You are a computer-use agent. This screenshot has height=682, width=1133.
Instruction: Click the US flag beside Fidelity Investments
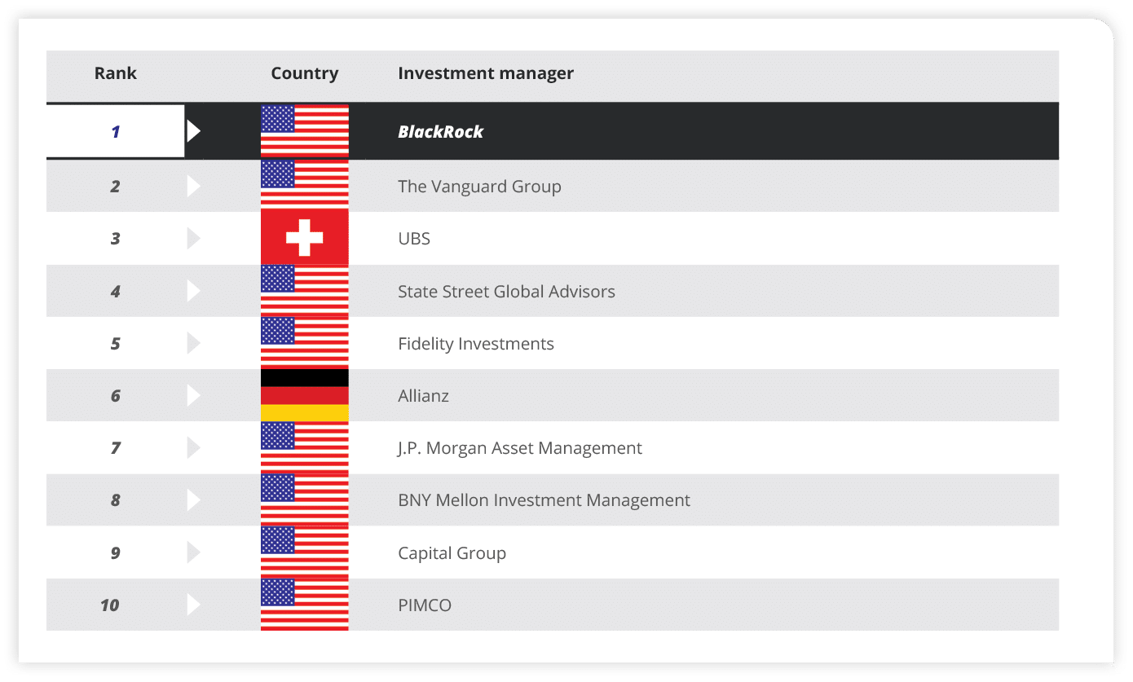(304, 343)
